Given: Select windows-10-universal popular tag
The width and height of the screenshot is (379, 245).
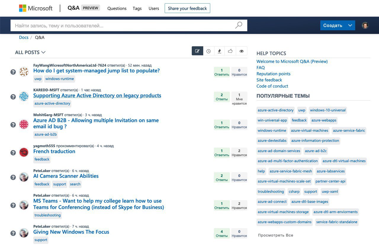Looking at the screenshot, I should point(328,110).
